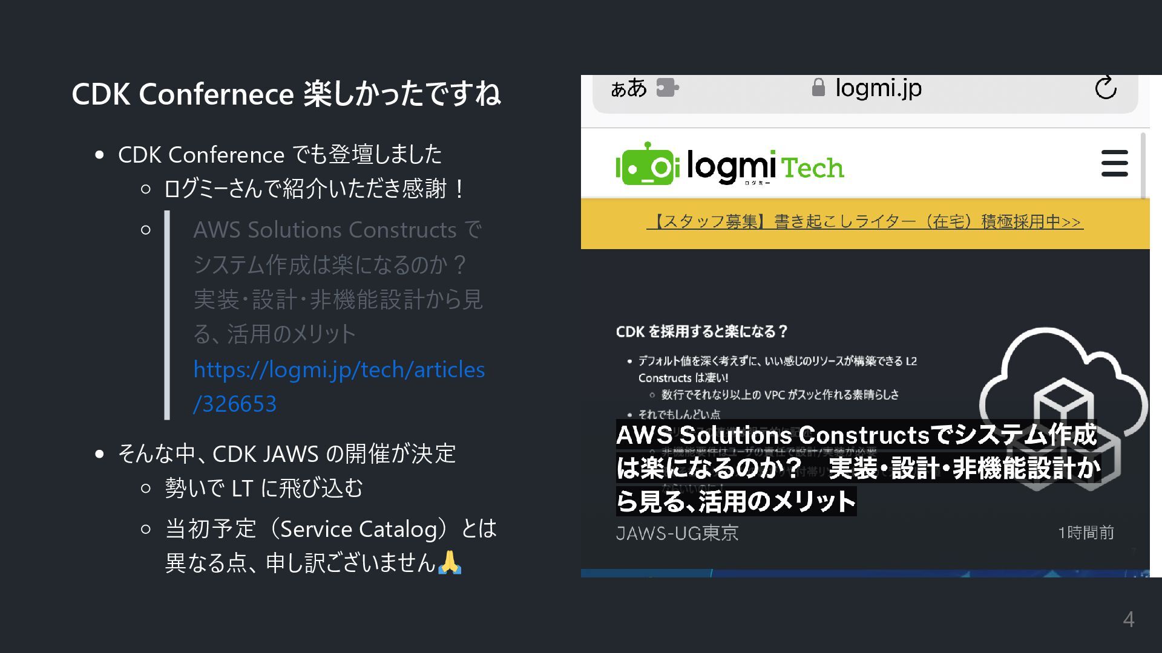Open the hamburger menu on logmi Tech
This screenshot has width=1162, height=653.
point(1114,163)
